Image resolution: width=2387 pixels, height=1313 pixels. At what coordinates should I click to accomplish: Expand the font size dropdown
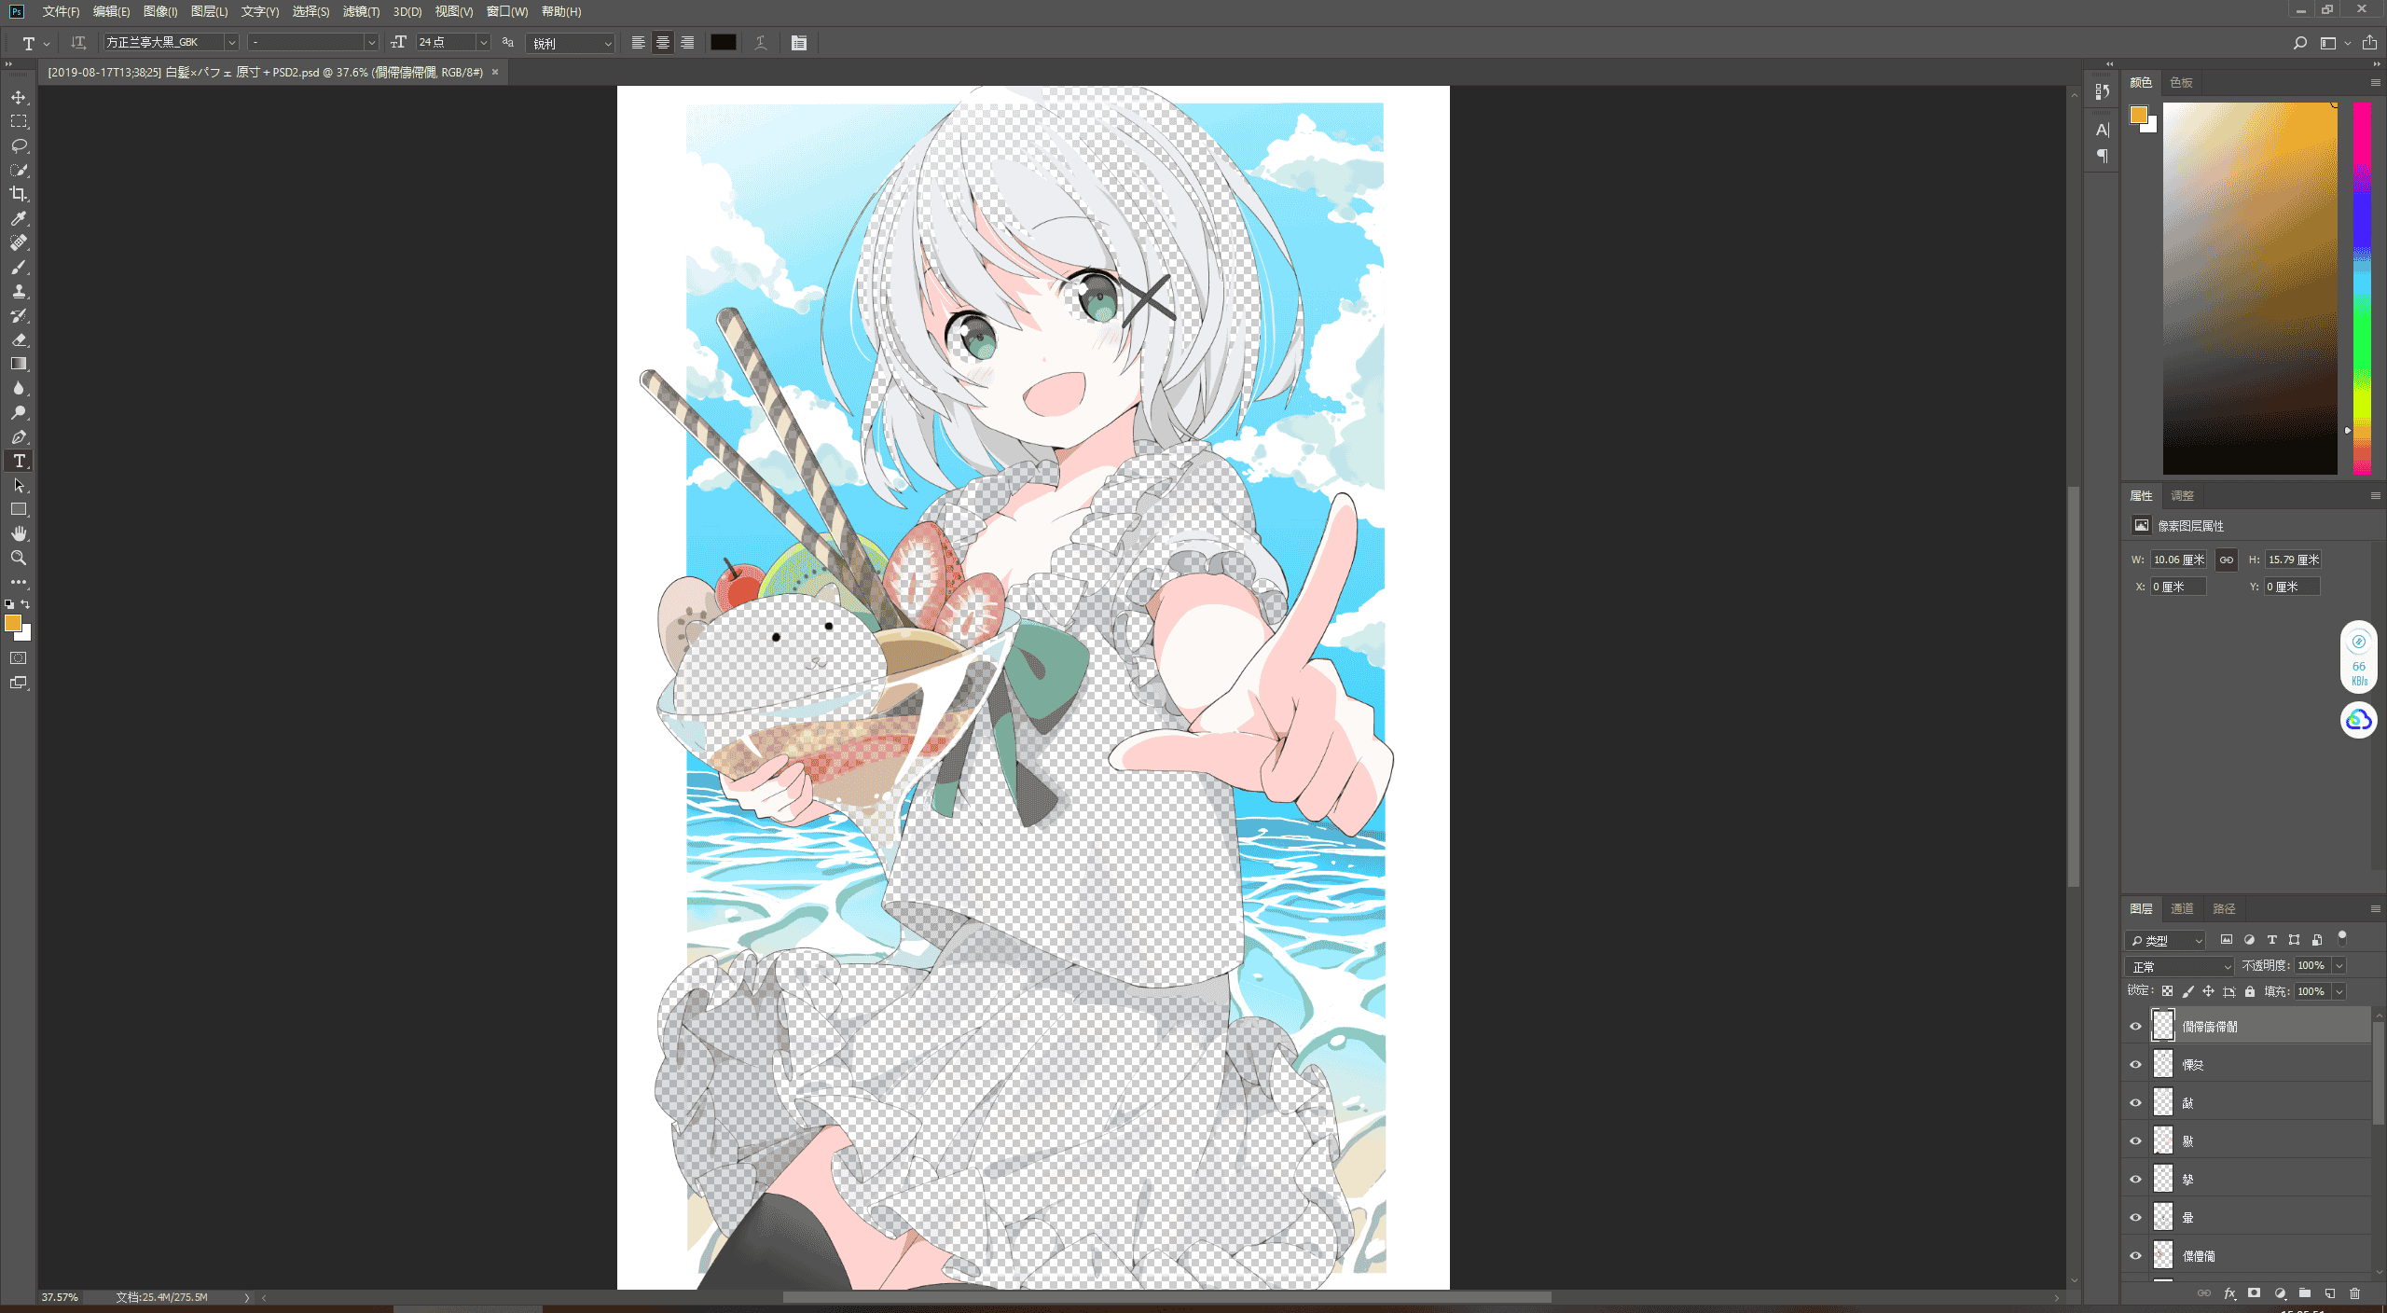click(483, 43)
